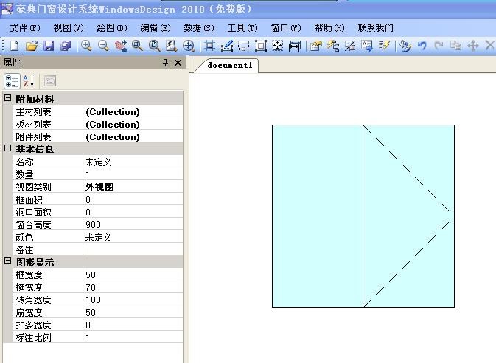Select the document1 tab
Viewport: 496px width, 363px height.
[x=230, y=65]
